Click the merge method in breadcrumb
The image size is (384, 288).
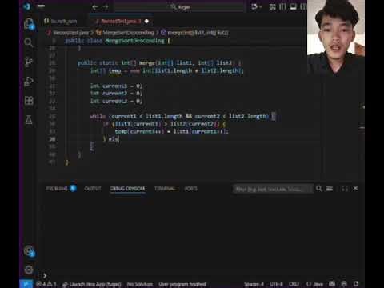pos(198,33)
